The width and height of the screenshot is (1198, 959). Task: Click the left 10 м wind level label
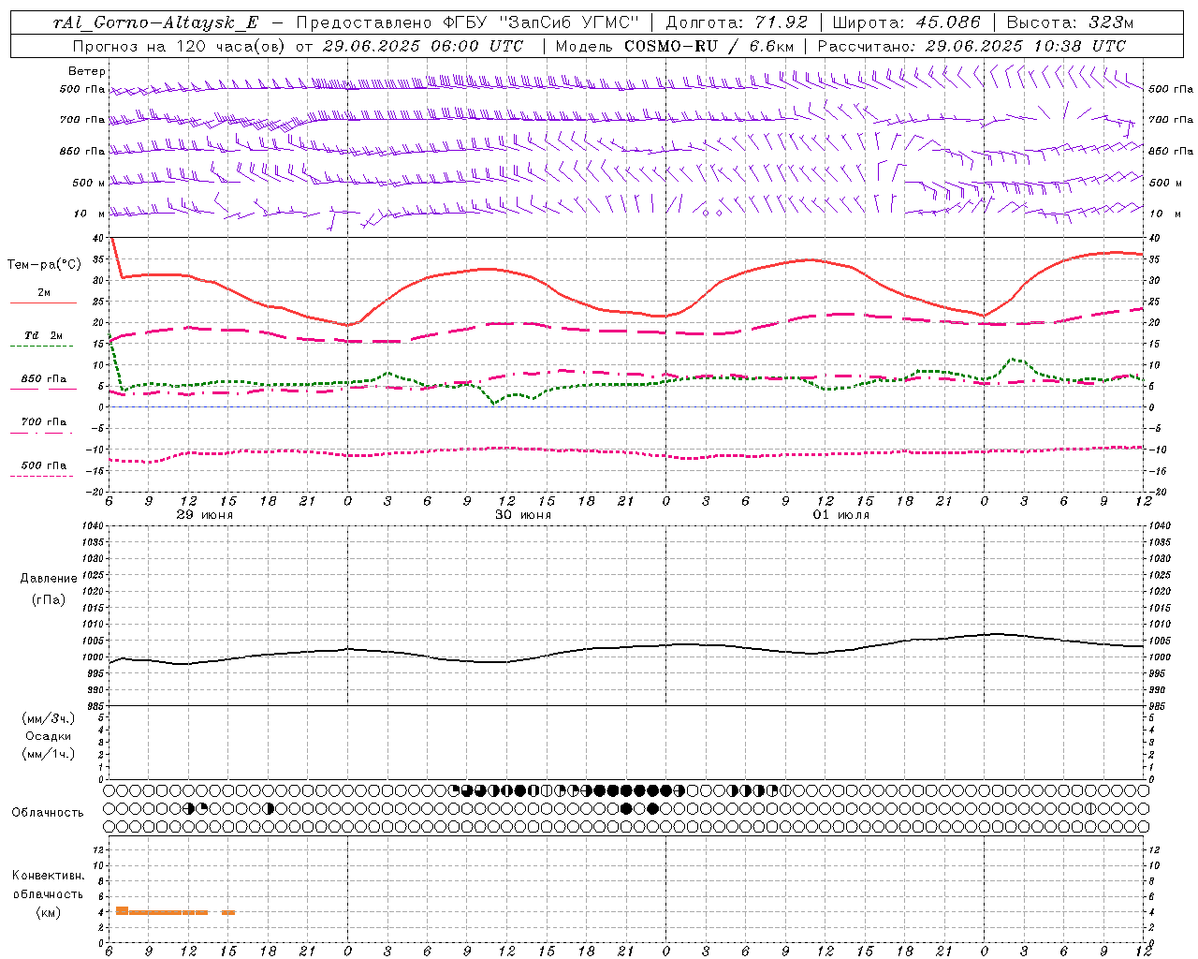pyautogui.click(x=89, y=214)
